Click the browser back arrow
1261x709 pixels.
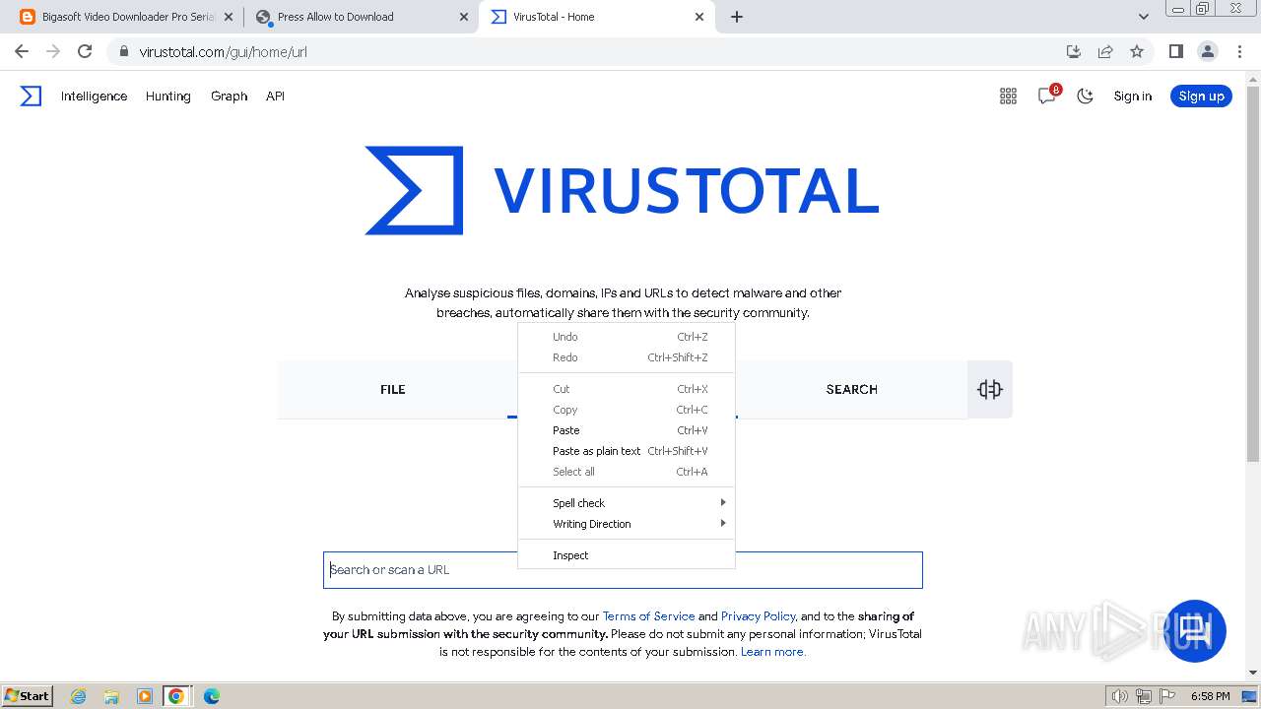[22, 51]
